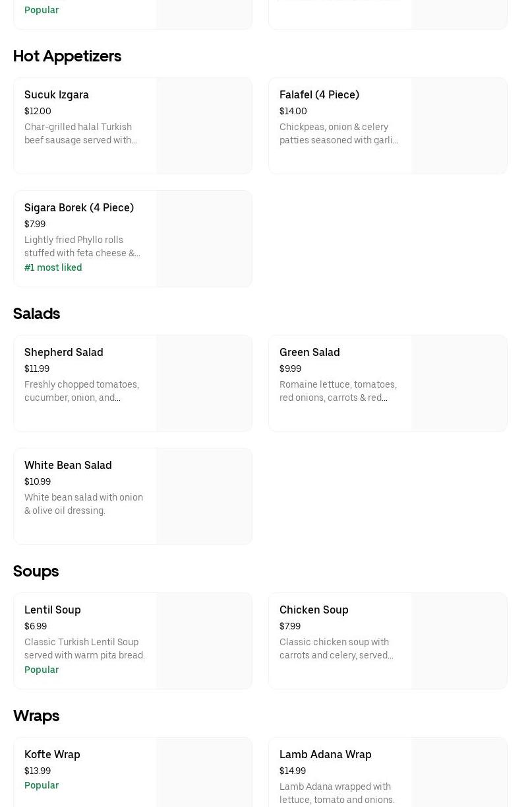
Task: Click the Shepherd Salad description text
Action: [x=82, y=391]
